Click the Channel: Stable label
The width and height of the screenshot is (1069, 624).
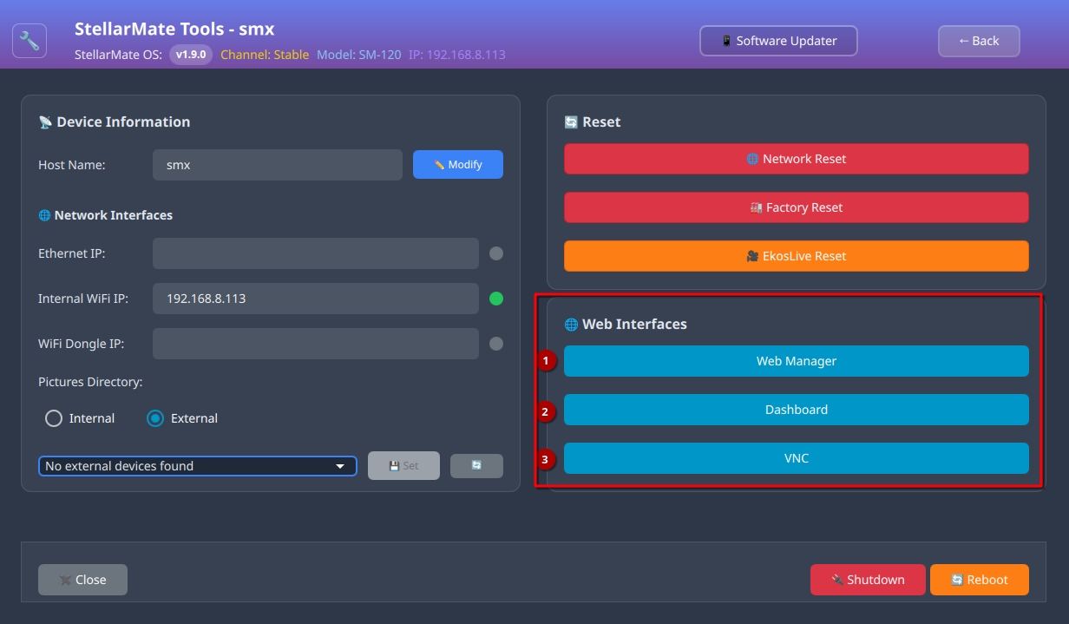(265, 55)
